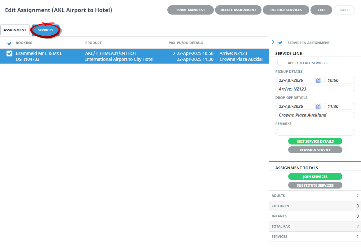Select the Services tab
Viewport: 361px width, 249px height.
[x=46, y=30]
